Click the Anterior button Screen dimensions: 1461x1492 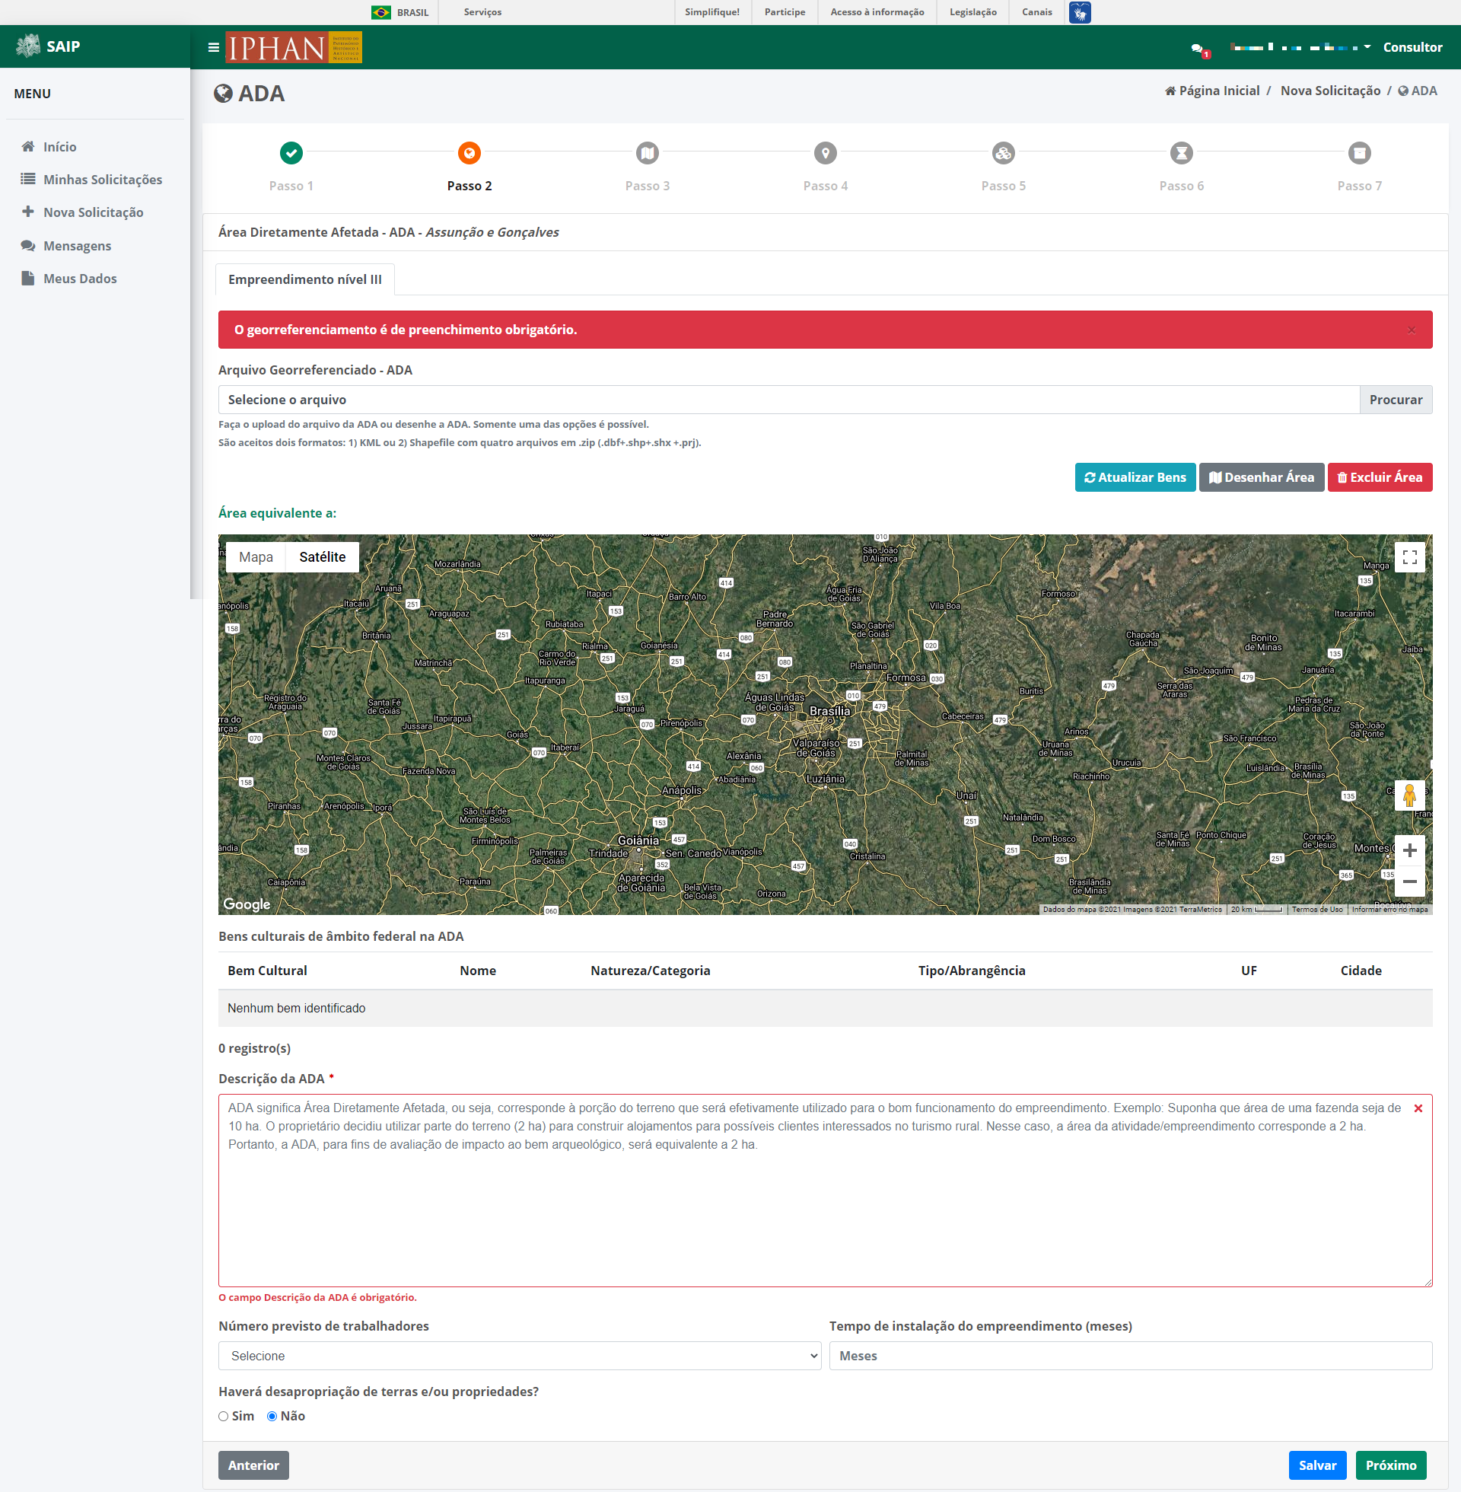[253, 1465]
